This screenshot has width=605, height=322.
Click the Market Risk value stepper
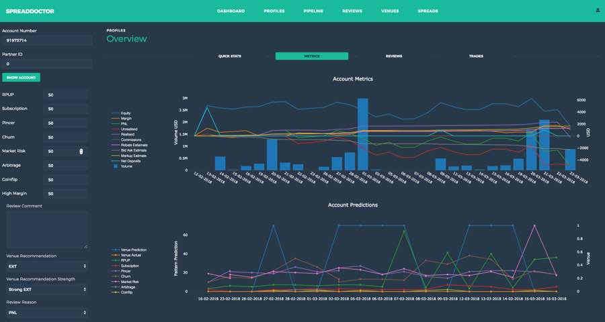pyautogui.click(x=81, y=152)
